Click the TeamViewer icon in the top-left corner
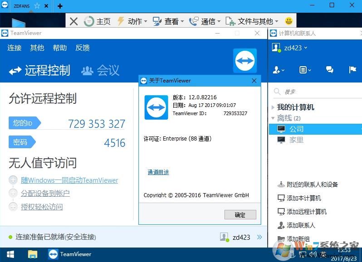 (x=5, y=5)
